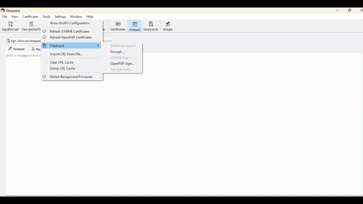
Task: Click the Sign / Encrypt Notepad button
Action: click(x=23, y=41)
